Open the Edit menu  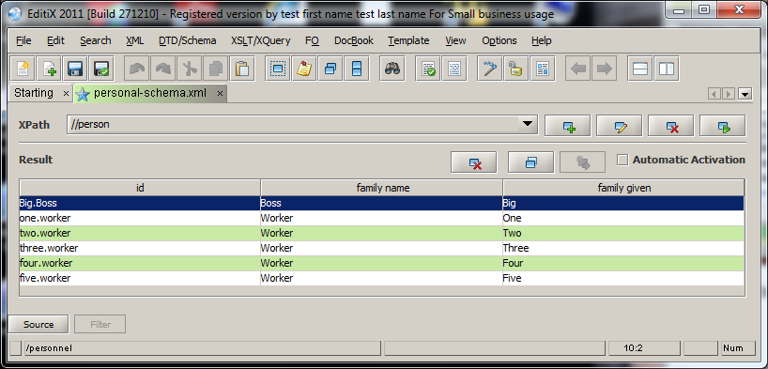(x=55, y=40)
